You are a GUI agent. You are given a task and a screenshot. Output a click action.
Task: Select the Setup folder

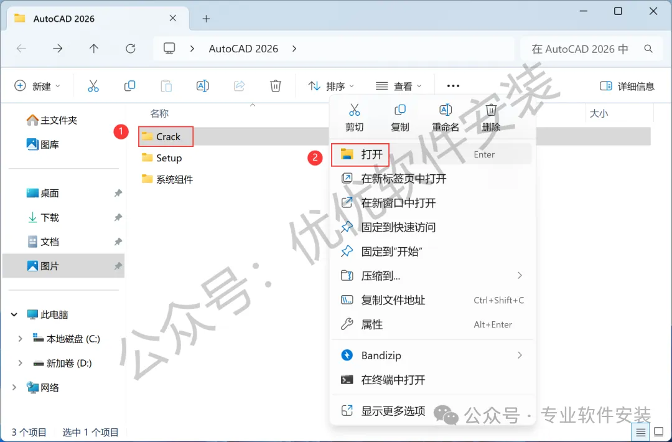162,158
